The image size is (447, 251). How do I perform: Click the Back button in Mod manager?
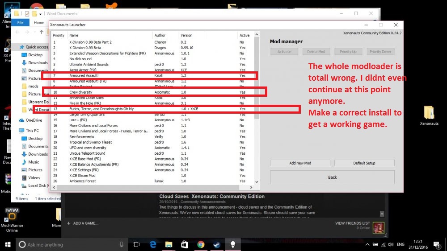pyautogui.click(x=333, y=177)
